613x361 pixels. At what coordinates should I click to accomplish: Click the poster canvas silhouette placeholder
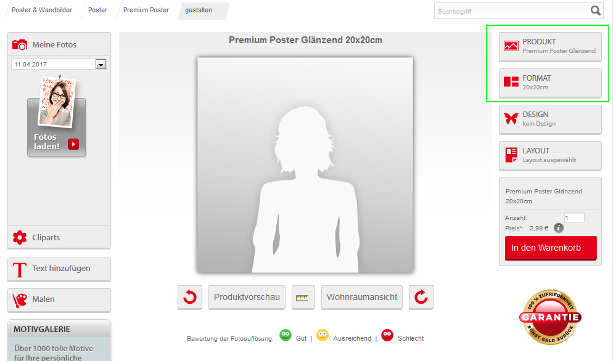[305, 165]
